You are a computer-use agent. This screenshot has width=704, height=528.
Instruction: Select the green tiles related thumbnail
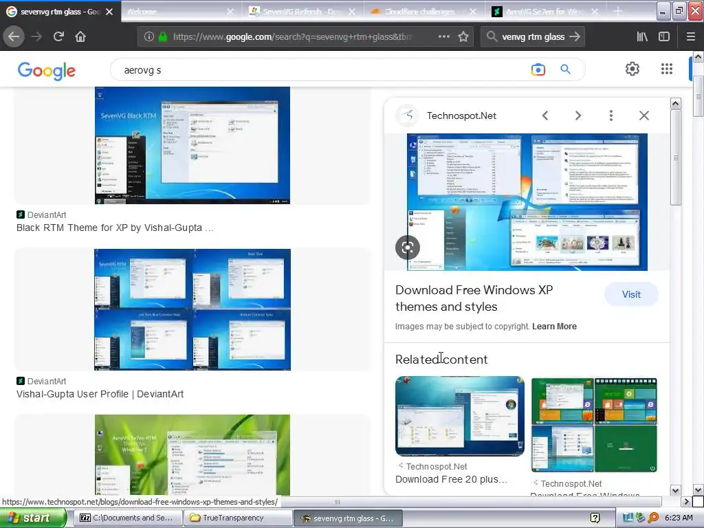click(594, 425)
